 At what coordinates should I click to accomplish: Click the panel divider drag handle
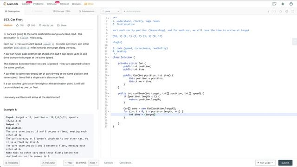click(x=100, y=75)
